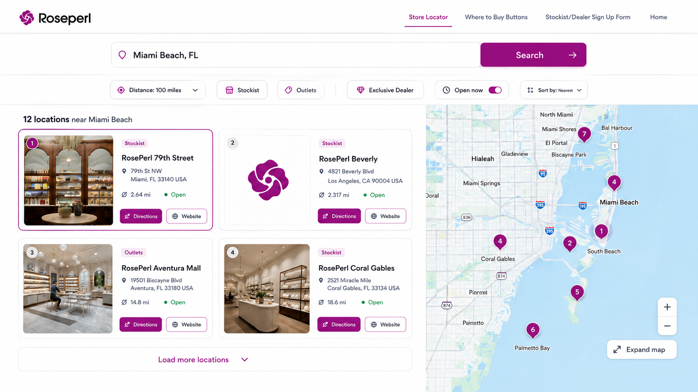Click the globe icon on Aventura Mall Website
Viewport: 698px width, 392px height.
[x=175, y=325]
